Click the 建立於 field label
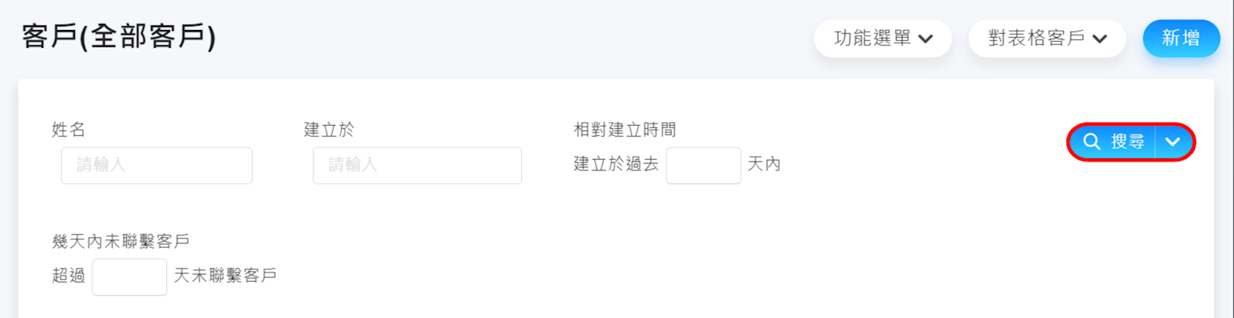This screenshot has height=318, width=1234. pyautogui.click(x=329, y=130)
